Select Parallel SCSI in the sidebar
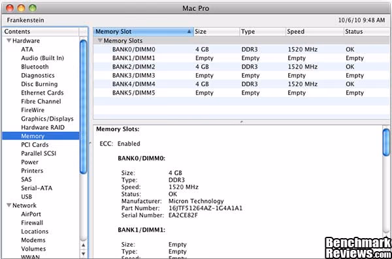Image resolution: width=392 pixels, height=259 pixels. coord(39,153)
